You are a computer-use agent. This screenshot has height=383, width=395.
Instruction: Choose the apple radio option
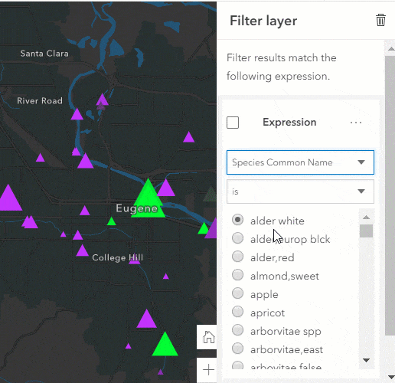pyautogui.click(x=237, y=293)
